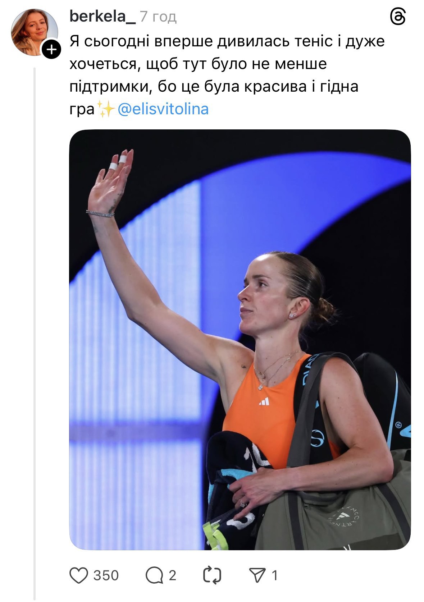Screen dimensions: 424x602
Task: Click the post timestamp 7 год
Action: point(158,17)
